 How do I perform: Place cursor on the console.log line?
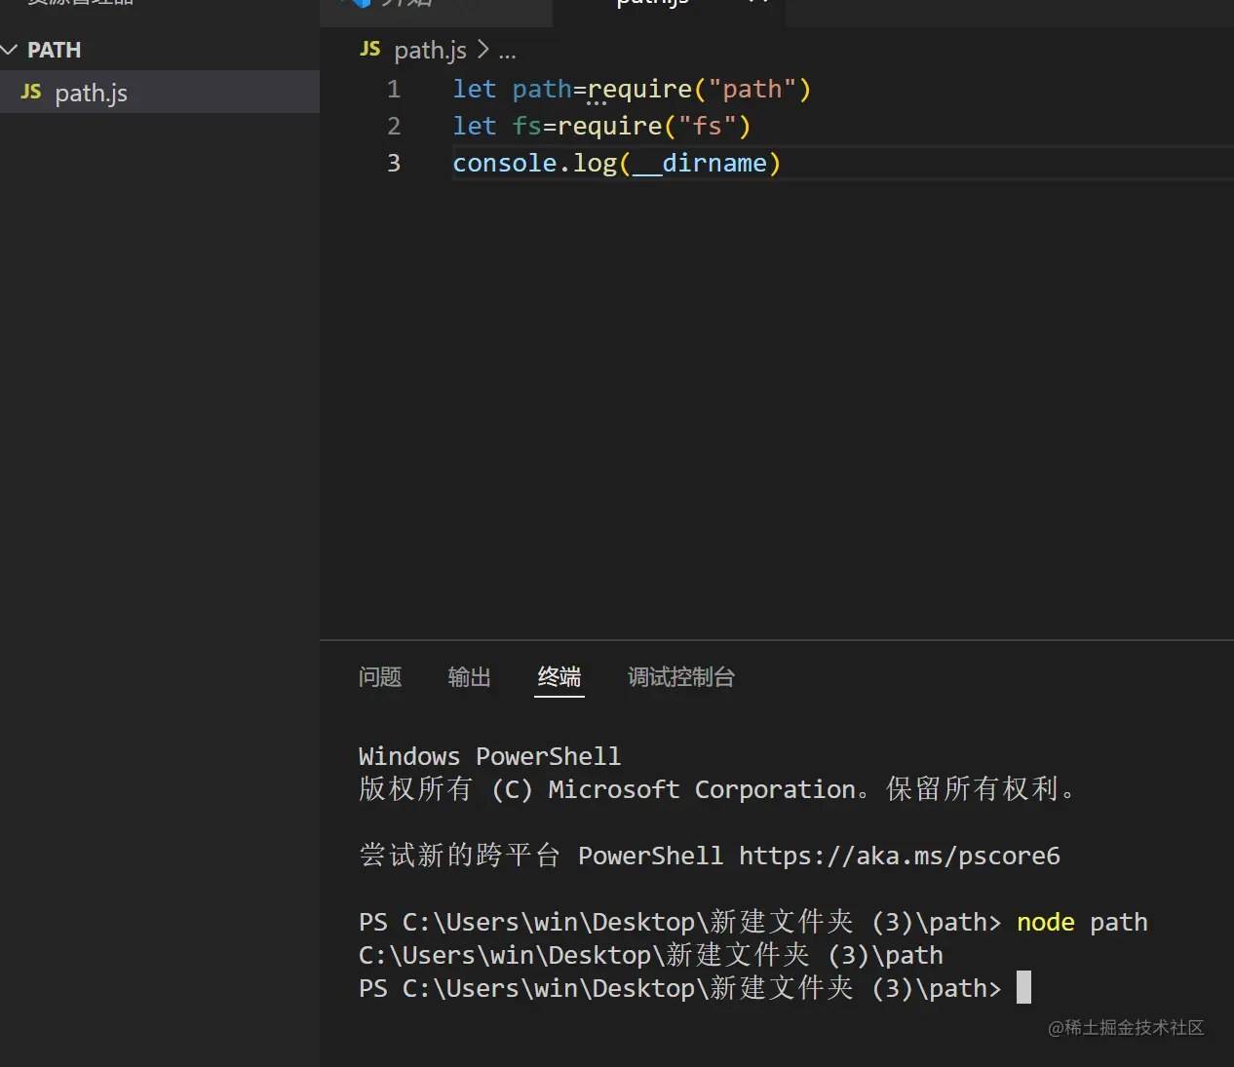pyautogui.click(x=614, y=163)
